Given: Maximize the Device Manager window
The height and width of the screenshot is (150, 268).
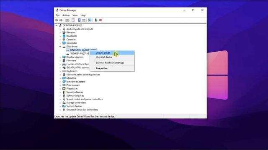Looking at the screenshot, I should point(193,10).
